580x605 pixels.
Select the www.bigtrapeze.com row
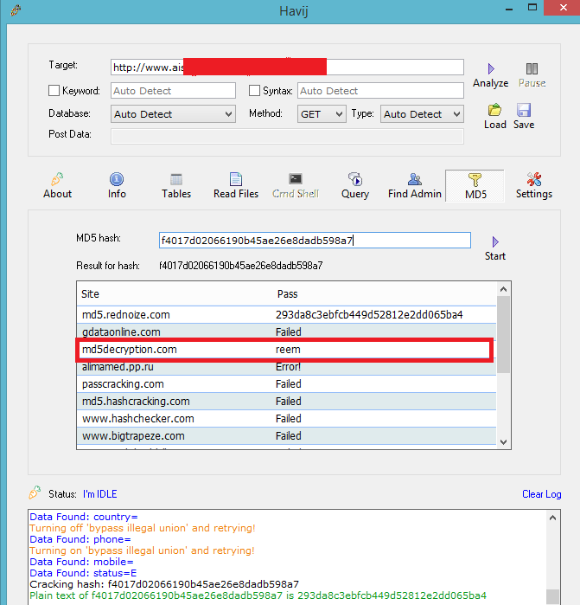coord(286,436)
